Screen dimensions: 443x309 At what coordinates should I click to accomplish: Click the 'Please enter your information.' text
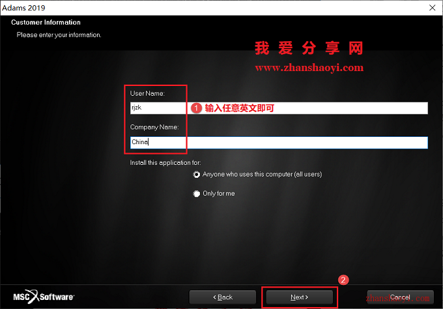click(59, 35)
